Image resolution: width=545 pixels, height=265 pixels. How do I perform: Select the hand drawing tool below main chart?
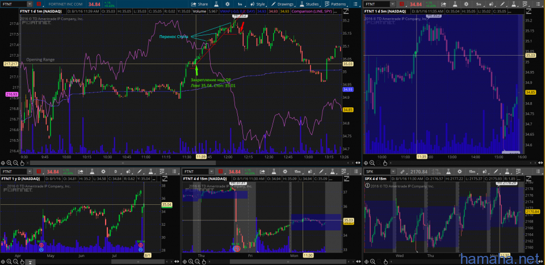coord(22,162)
